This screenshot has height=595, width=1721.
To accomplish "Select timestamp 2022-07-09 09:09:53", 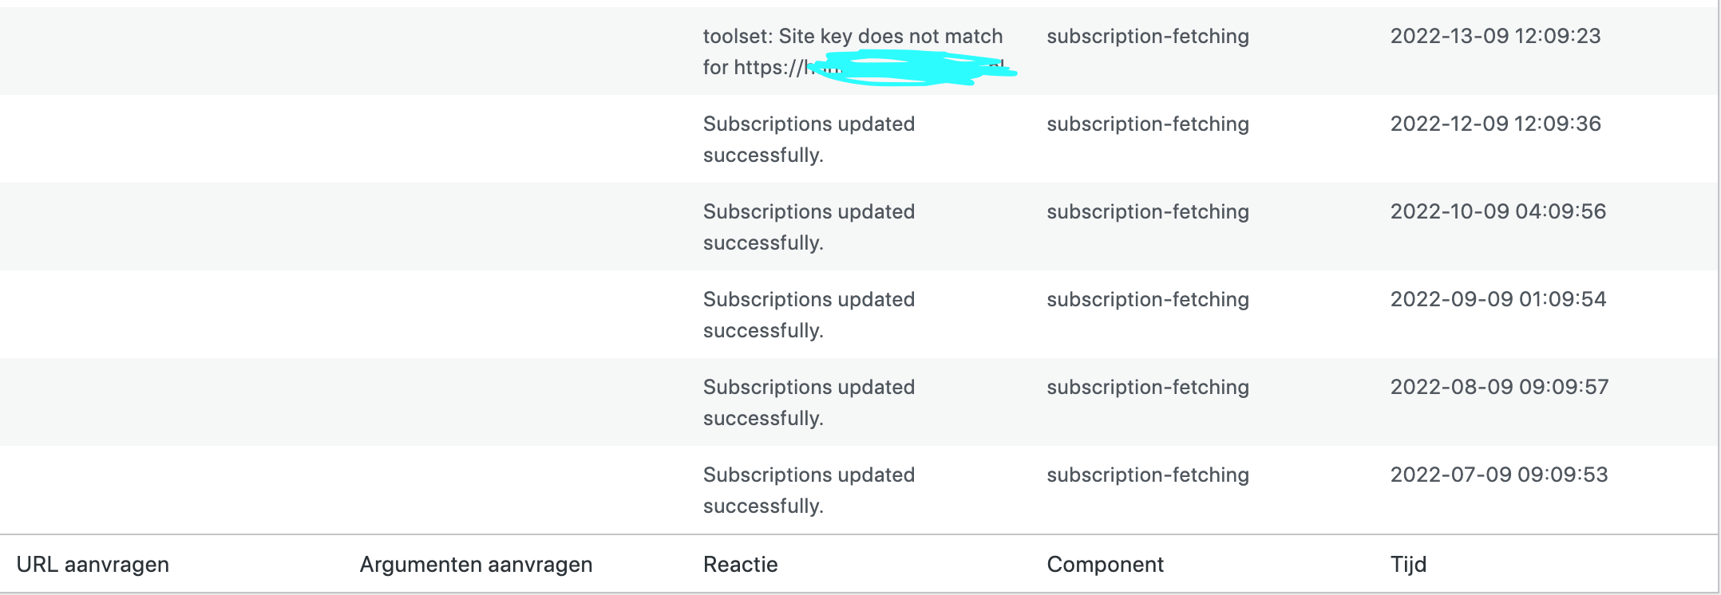I will pyautogui.click(x=1498, y=475).
